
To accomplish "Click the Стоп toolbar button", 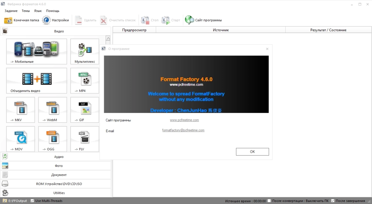I will point(150,20).
